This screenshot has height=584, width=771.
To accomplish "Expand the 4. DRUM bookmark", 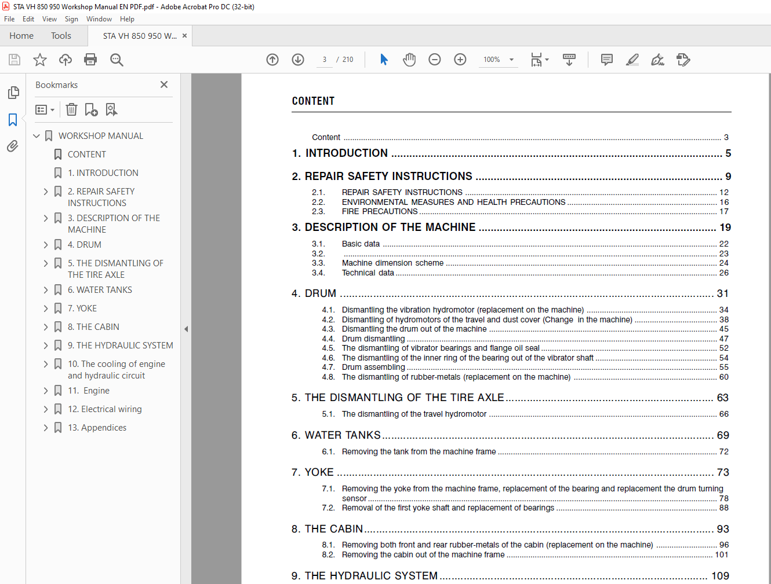I will (46, 245).
